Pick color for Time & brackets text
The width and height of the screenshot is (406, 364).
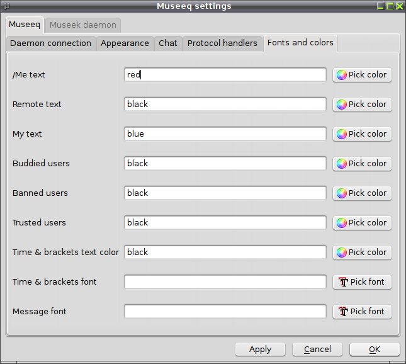click(362, 252)
